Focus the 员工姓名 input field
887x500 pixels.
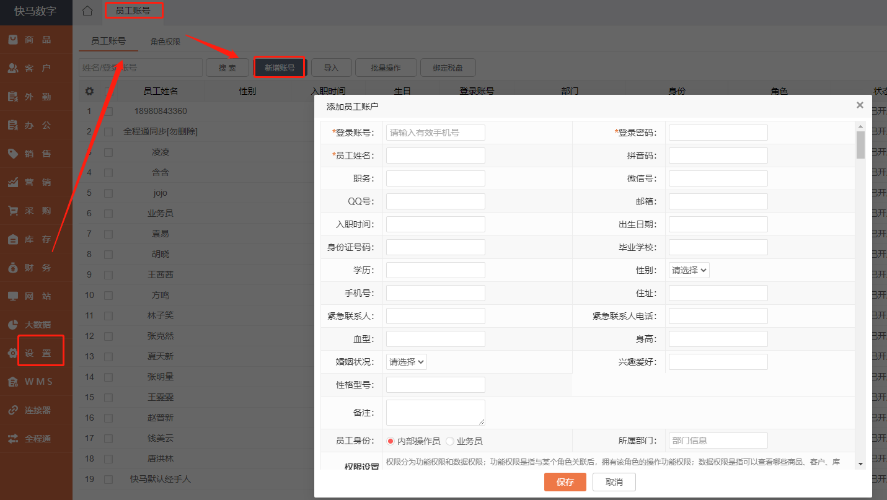click(x=436, y=156)
